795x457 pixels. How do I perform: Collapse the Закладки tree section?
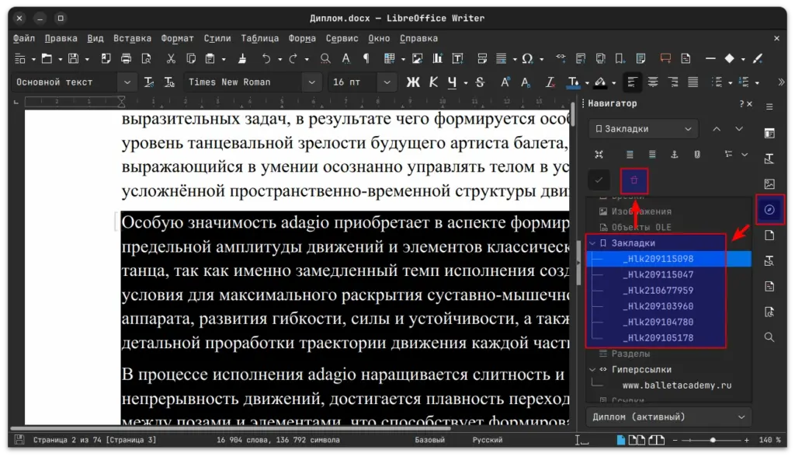[x=592, y=242]
